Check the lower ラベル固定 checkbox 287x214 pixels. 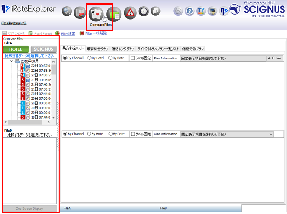click(133, 134)
